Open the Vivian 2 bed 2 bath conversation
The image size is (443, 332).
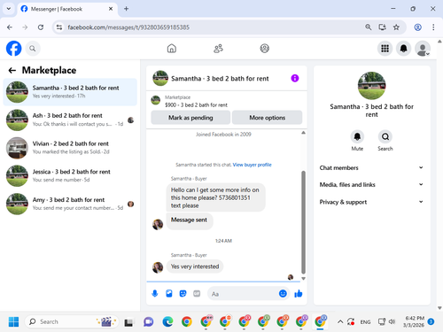point(70,148)
